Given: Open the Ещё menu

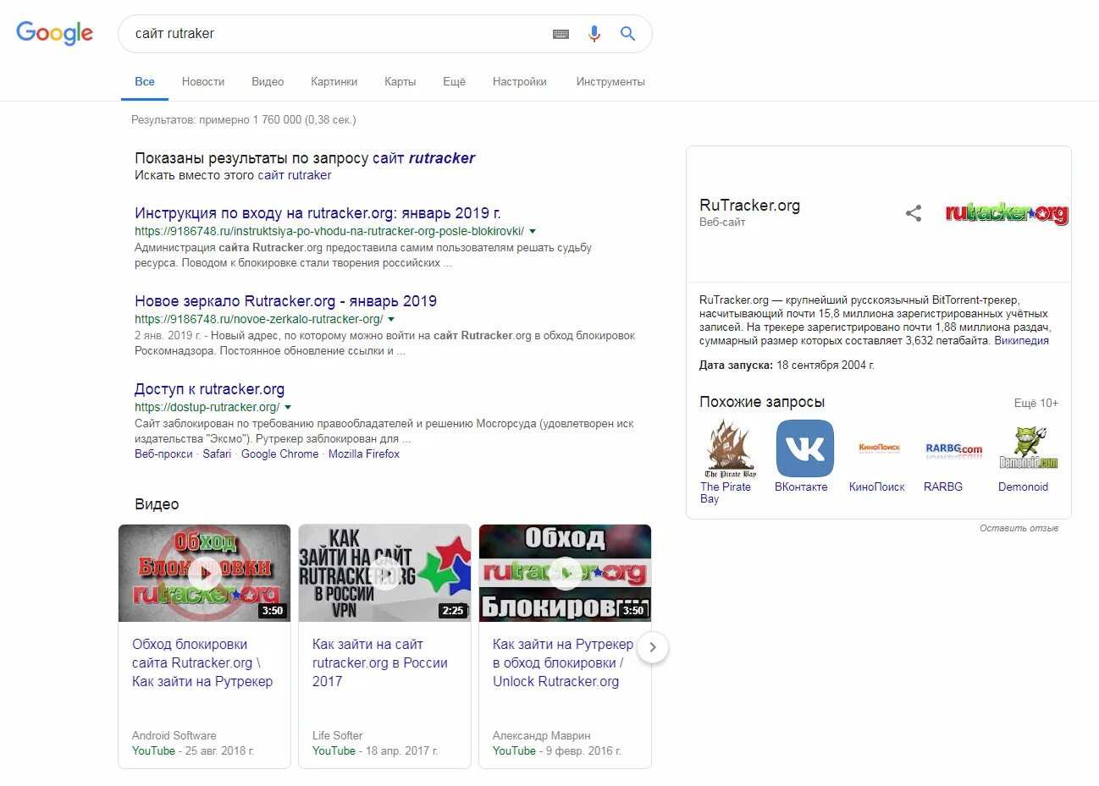Looking at the screenshot, I should tap(454, 82).
